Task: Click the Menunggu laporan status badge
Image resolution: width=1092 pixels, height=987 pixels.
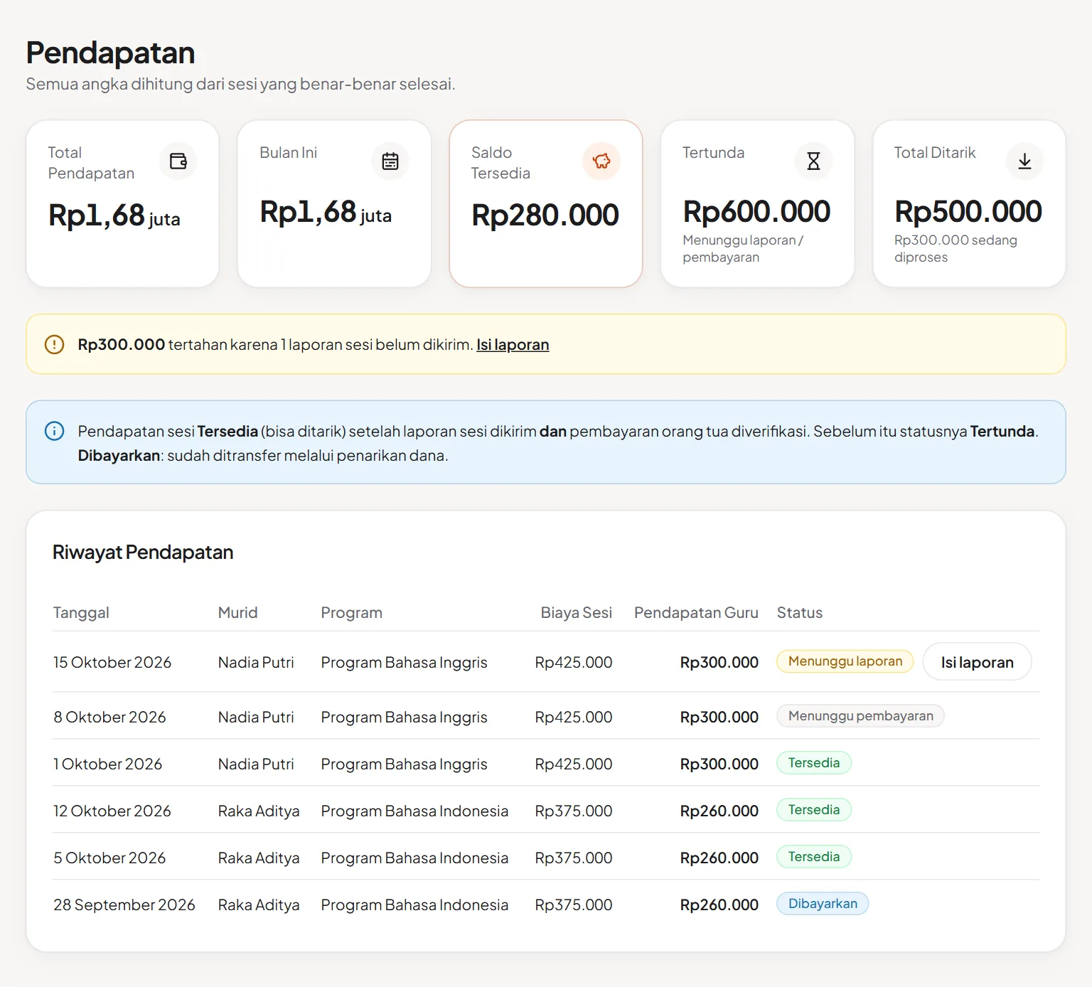Action: click(x=845, y=661)
